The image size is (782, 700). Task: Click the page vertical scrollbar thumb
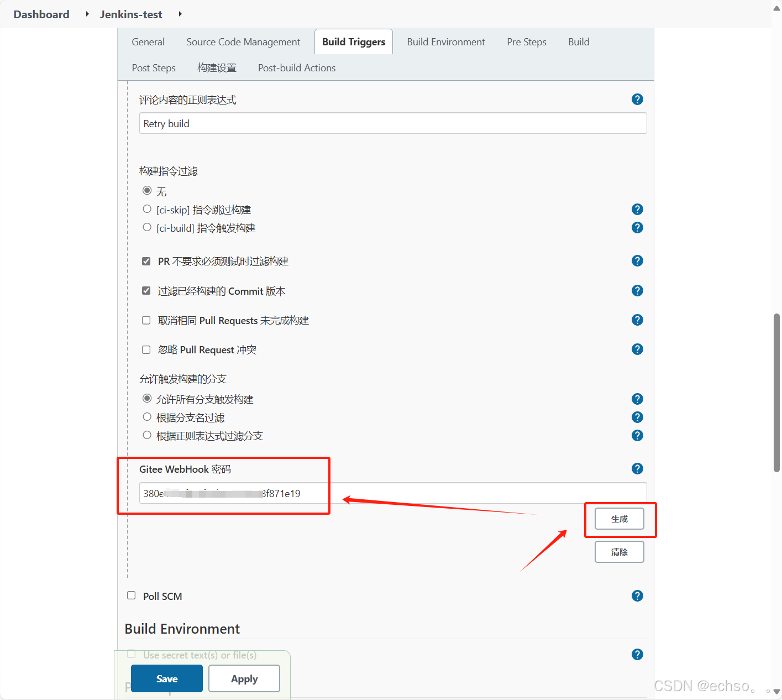coord(776,393)
